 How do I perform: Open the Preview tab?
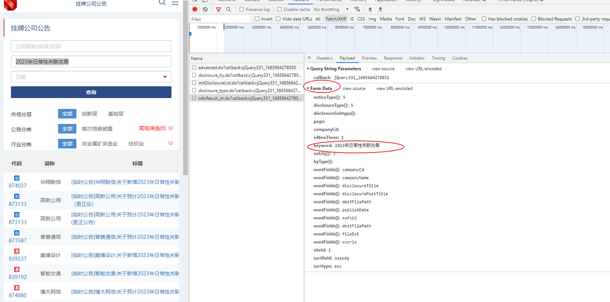click(370, 58)
